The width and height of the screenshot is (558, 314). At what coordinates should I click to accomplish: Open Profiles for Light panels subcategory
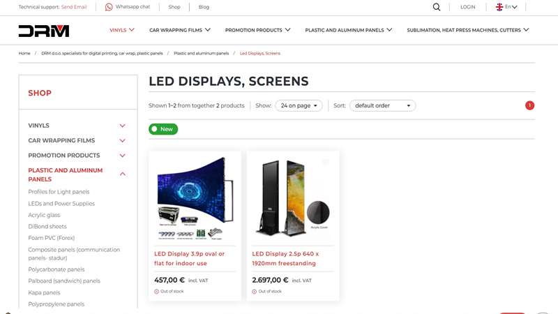[59, 191]
